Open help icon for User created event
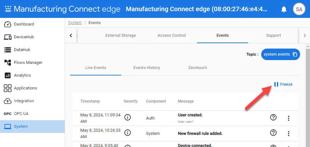 click(273, 118)
